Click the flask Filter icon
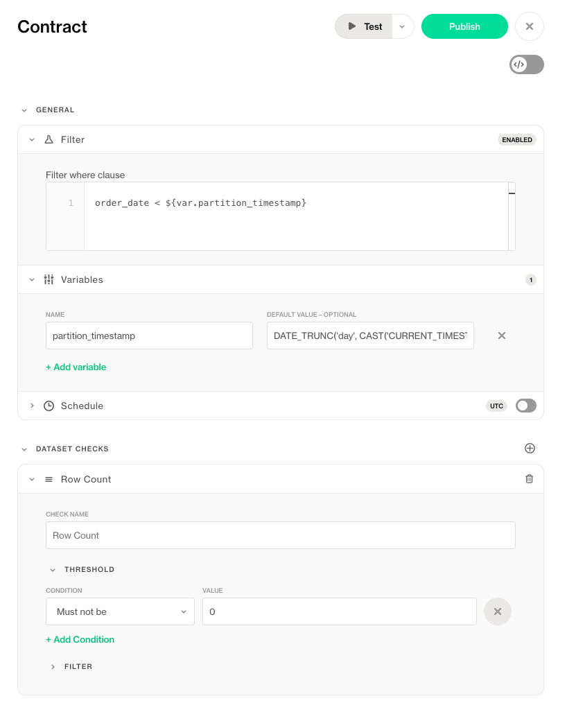 coord(49,139)
